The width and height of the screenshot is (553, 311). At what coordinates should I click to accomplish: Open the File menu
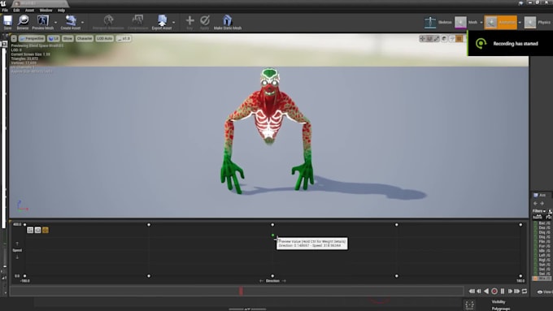pos(5,11)
